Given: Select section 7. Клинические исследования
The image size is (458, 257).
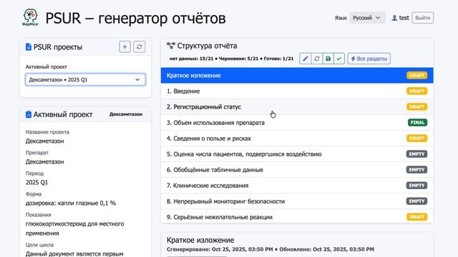Looking at the screenshot, I should 297,186.
